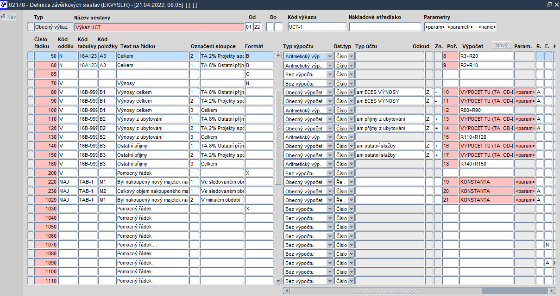Select the Nav radio button
Image resolution: width=560 pixels, height=296 pixels.
click(3, 17)
